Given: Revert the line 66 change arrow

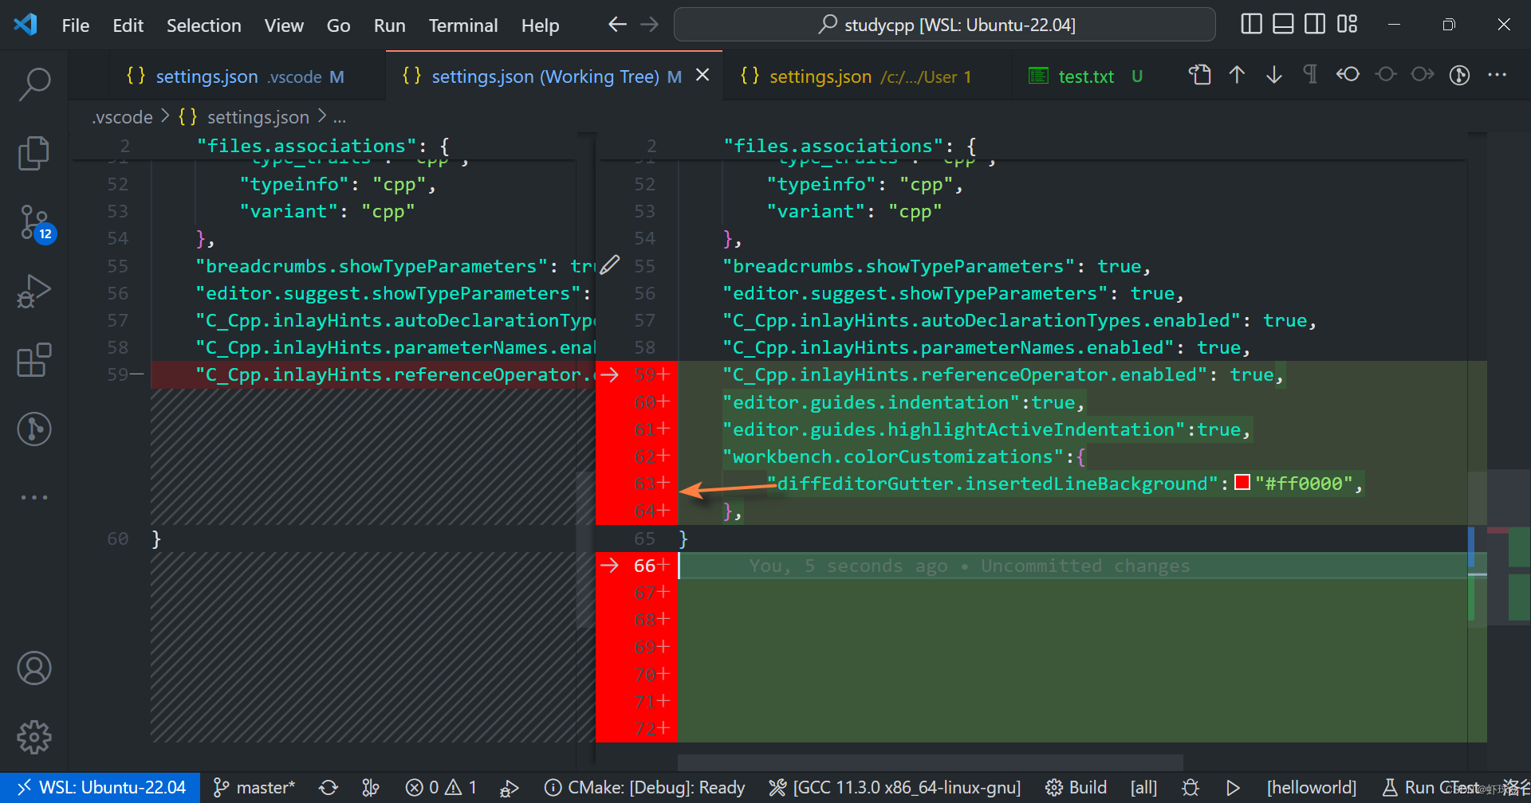Looking at the screenshot, I should pos(609,566).
